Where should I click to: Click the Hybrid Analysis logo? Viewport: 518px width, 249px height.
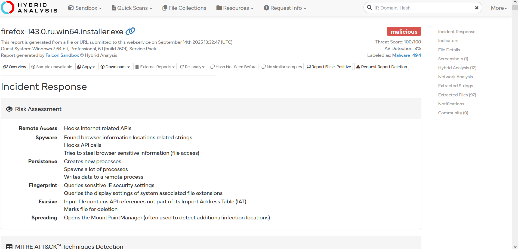click(29, 8)
